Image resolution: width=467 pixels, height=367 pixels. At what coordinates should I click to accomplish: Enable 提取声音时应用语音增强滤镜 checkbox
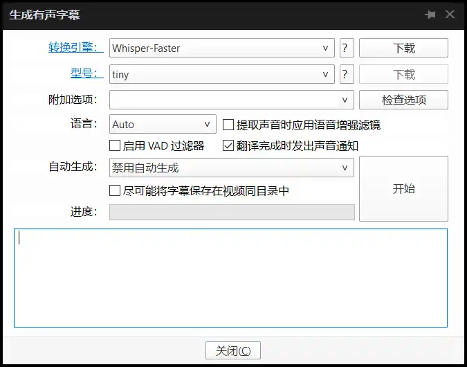tap(228, 125)
